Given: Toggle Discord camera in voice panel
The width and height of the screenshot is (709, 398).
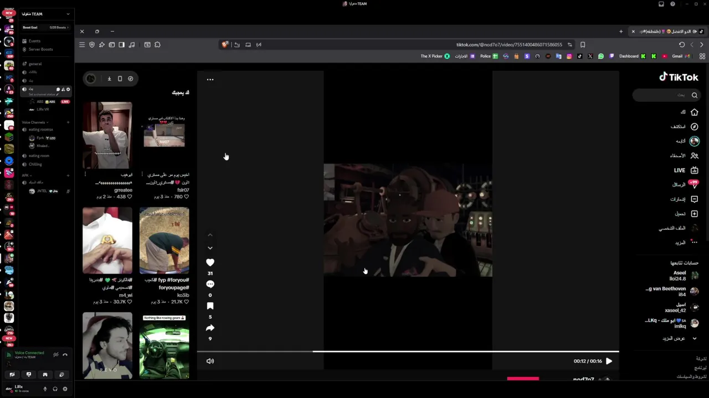Looking at the screenshot, I should click(12, 374).
